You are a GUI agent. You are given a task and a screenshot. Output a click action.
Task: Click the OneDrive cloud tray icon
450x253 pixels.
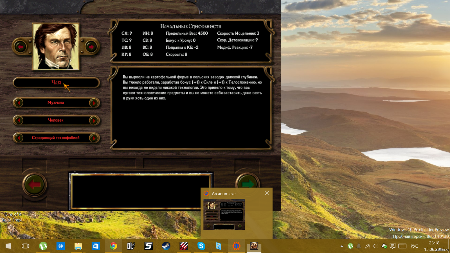tap(384, 246)
